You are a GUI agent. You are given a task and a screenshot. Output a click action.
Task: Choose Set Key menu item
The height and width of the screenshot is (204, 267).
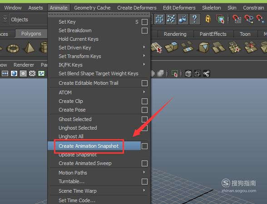tap(67, 22)
